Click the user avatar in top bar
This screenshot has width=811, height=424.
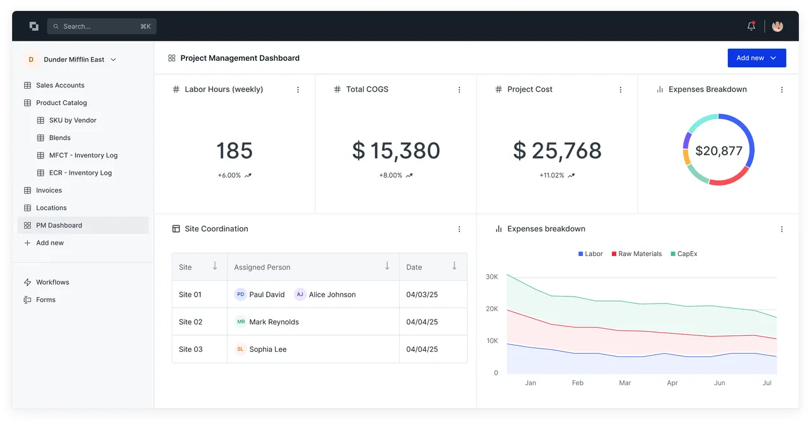(x=777, y=26)
